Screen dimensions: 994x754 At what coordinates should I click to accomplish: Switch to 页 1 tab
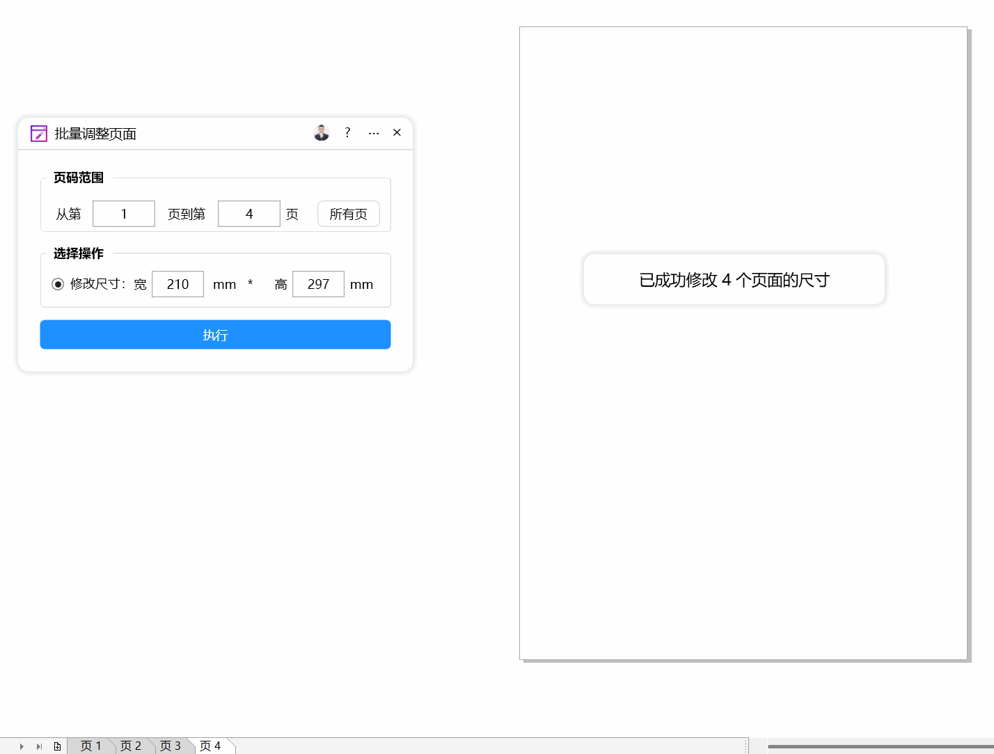click(90, 746)
